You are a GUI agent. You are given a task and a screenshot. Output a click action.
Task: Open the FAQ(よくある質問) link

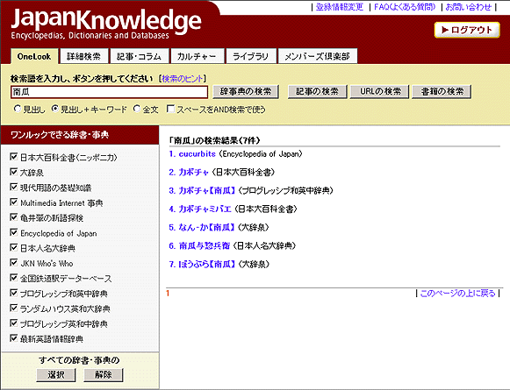click(x=405, y=7)
